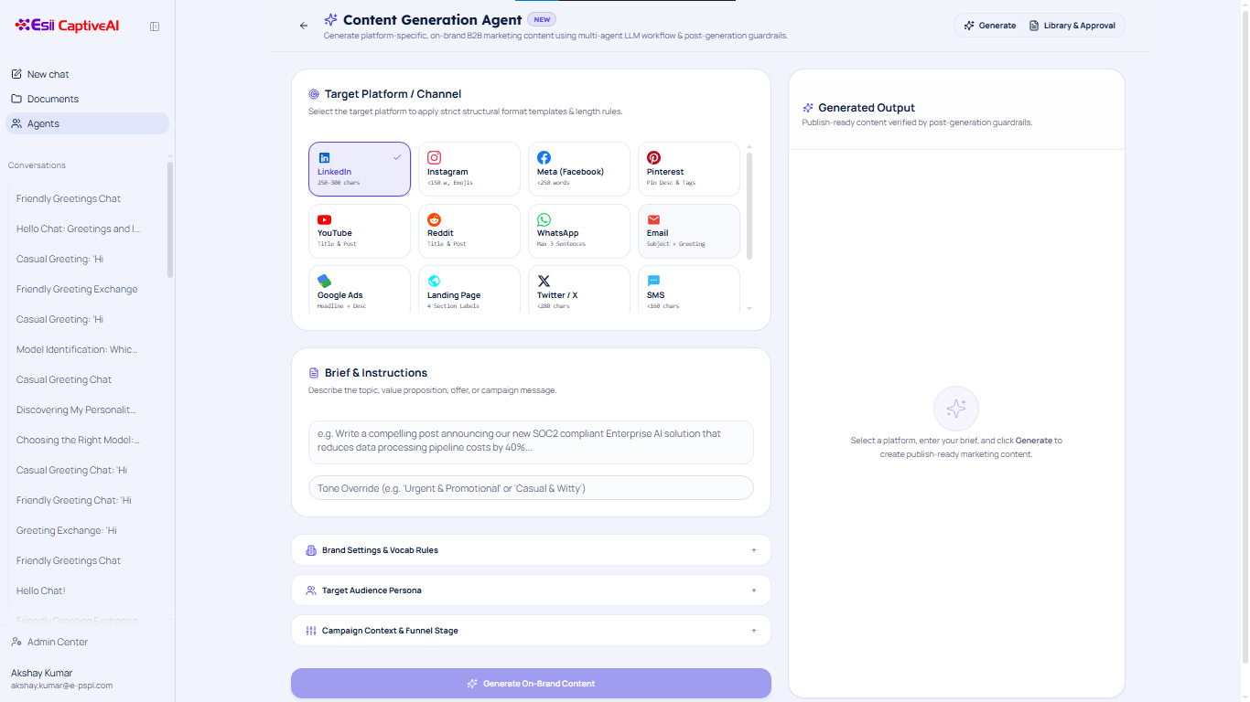Viewport: 1250px width, 702px height.
Task: Switch to the Library & Approval tab
Action: [x=1072, y=26]
